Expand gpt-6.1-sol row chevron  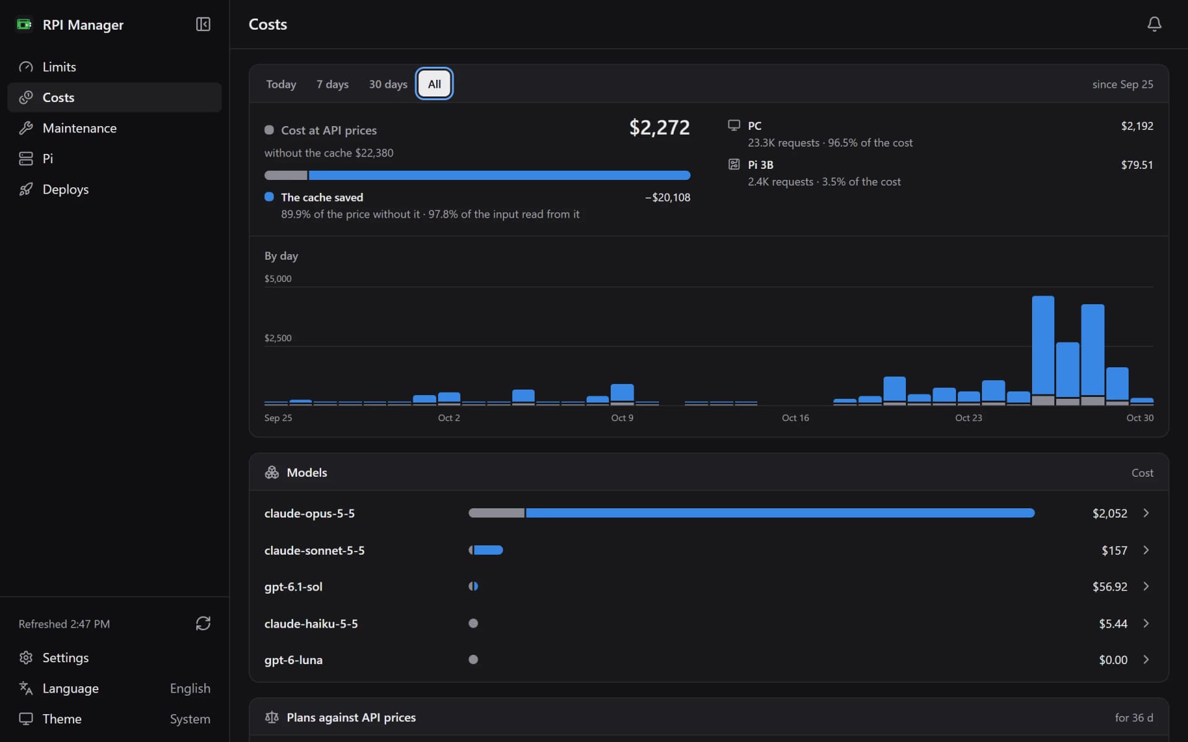pos(1146,586)
